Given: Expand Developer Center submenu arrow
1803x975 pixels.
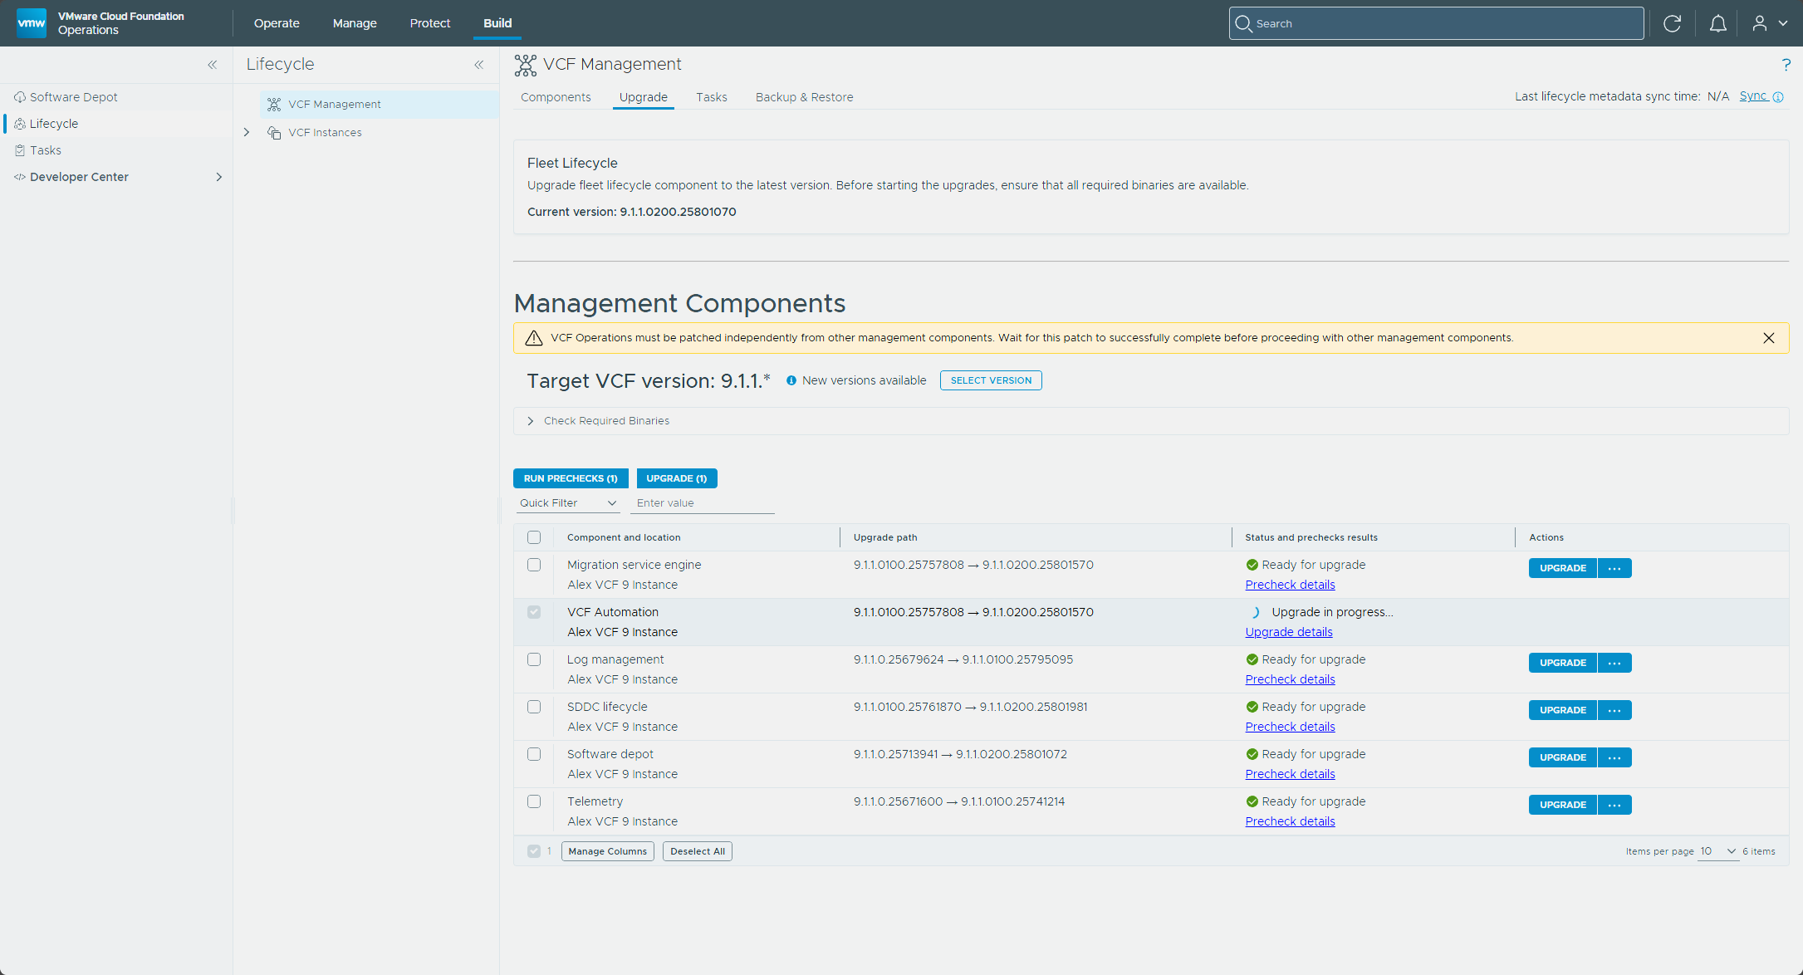Looking at the screenshot, I should tap(219, 177).
